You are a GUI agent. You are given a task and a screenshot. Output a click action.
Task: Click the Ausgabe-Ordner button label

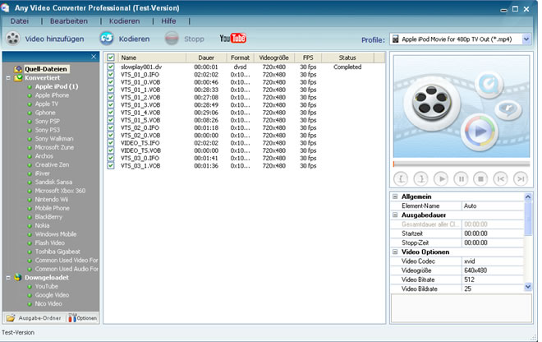click(39, 318)
